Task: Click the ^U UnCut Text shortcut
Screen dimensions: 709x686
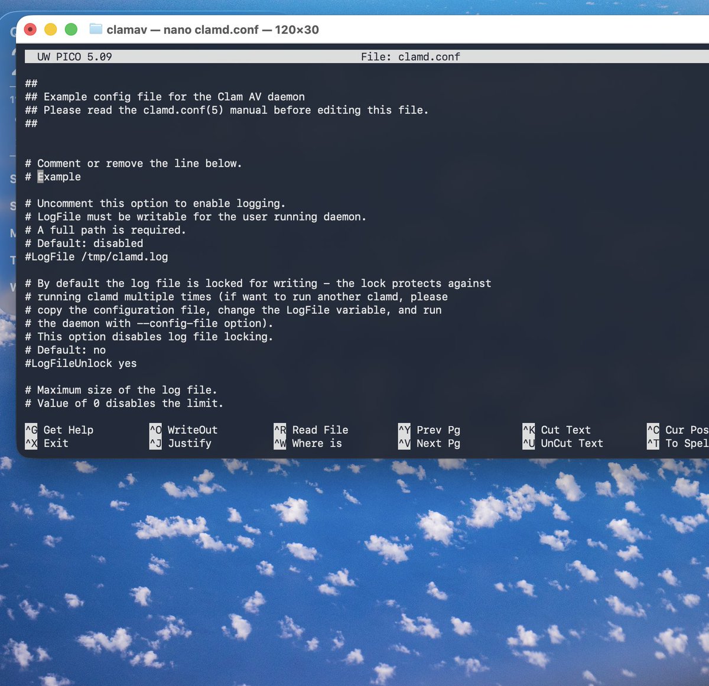Action: (563, 443)
